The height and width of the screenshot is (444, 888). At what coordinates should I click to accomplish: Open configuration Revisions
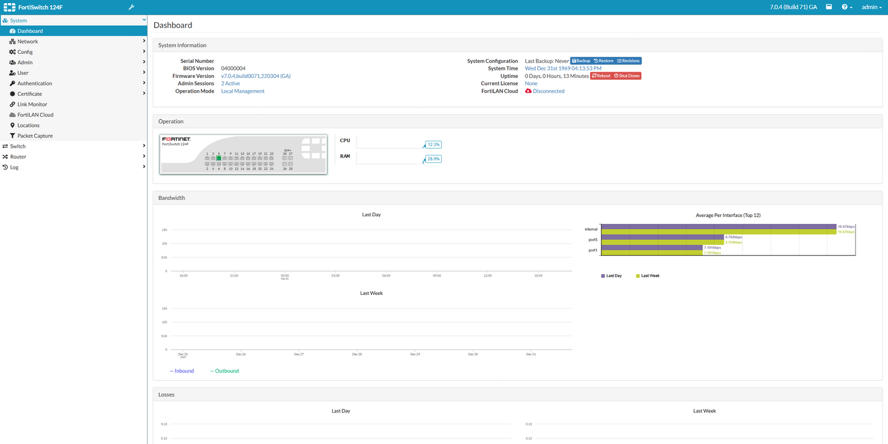628,61
